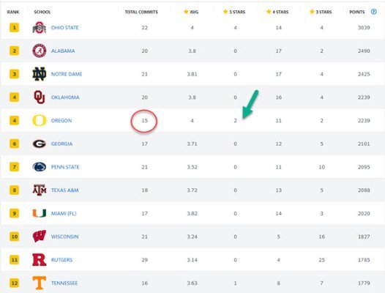Open the Oregon school link

tap(61, 120)
